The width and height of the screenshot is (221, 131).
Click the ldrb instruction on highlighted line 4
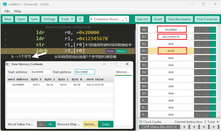click(42, 51)
